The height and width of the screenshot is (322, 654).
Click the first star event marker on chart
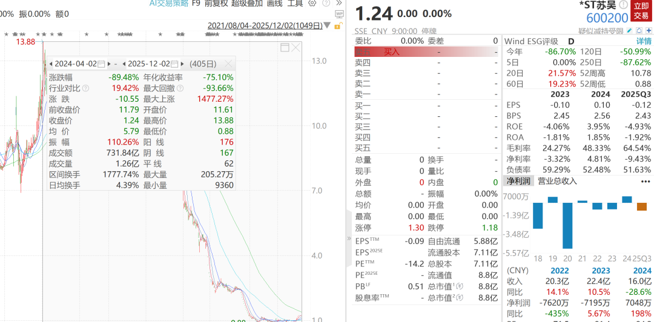click(x=6, y=34)
